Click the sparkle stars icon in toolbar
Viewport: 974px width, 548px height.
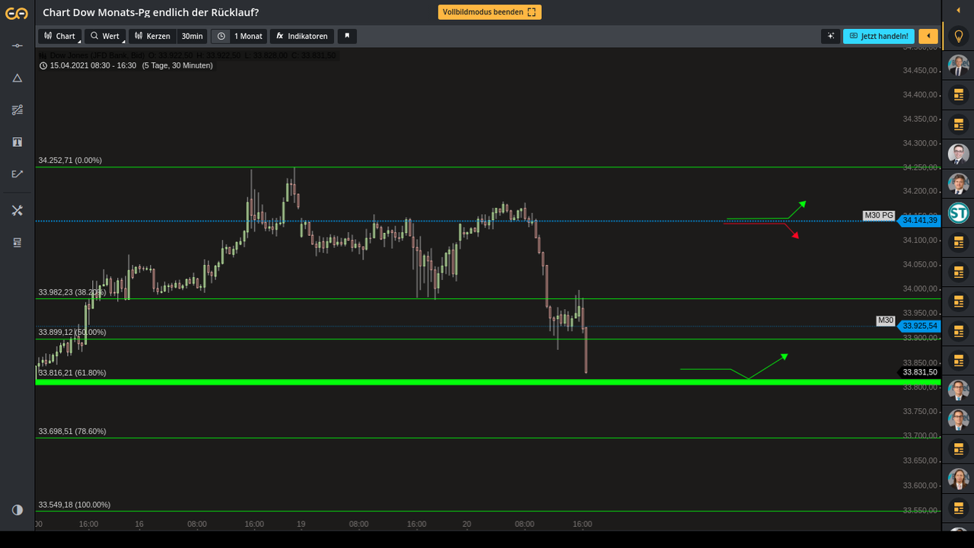click(830, 36)
